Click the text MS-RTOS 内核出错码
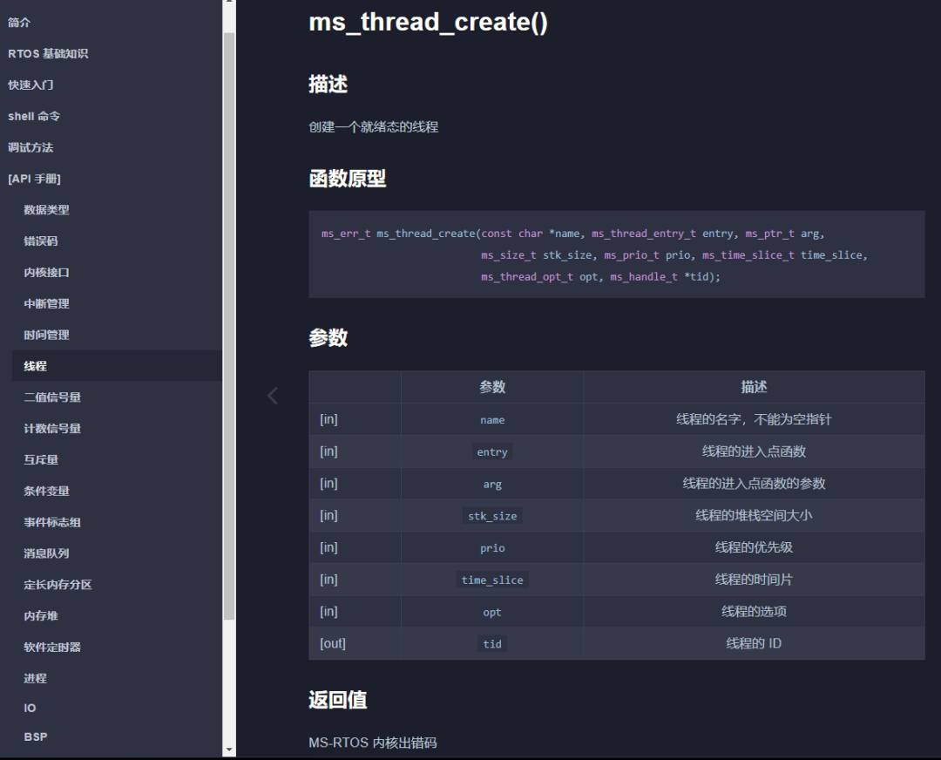 (x=373, y=743)
